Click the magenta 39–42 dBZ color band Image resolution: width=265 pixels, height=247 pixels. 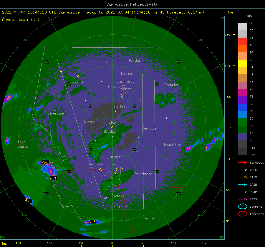243,93
